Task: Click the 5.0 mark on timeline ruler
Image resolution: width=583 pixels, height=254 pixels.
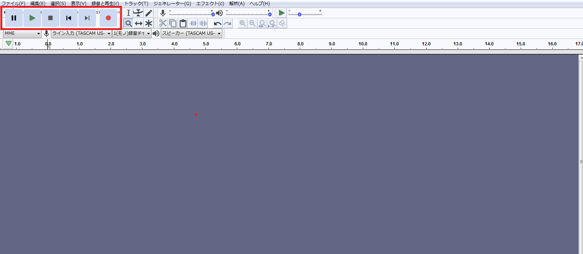Action: [206, 44]
